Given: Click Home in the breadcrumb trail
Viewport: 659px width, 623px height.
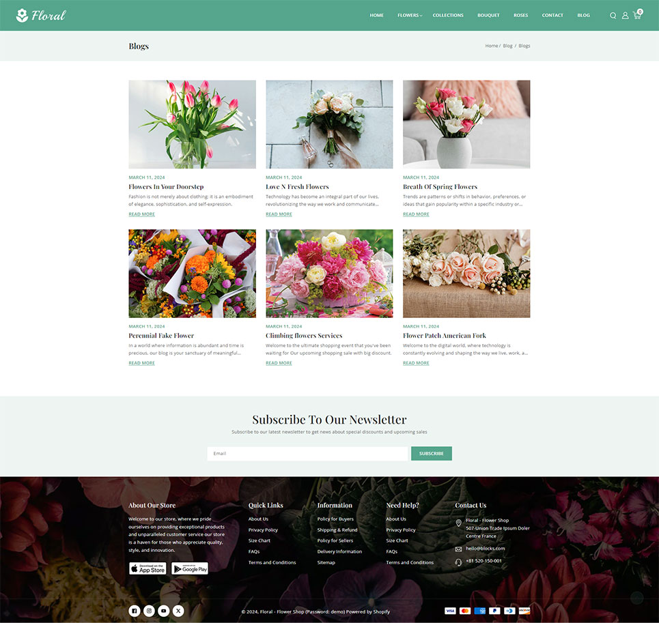Looking at the screenshot, I should coord(491,46).
